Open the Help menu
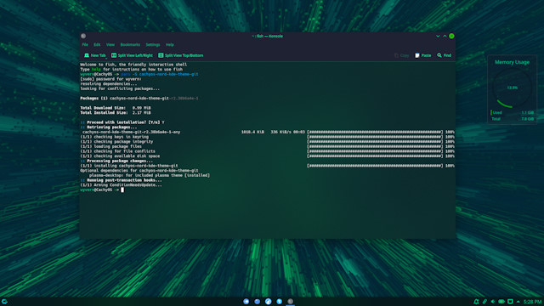Screen dimensions: 544x306 coord(170,45)
